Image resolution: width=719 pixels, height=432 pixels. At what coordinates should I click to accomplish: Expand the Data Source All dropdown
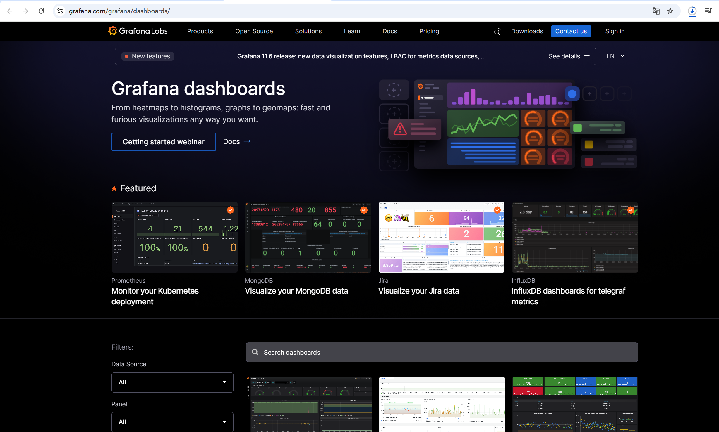pyautogui.click(x=172, y=382)
